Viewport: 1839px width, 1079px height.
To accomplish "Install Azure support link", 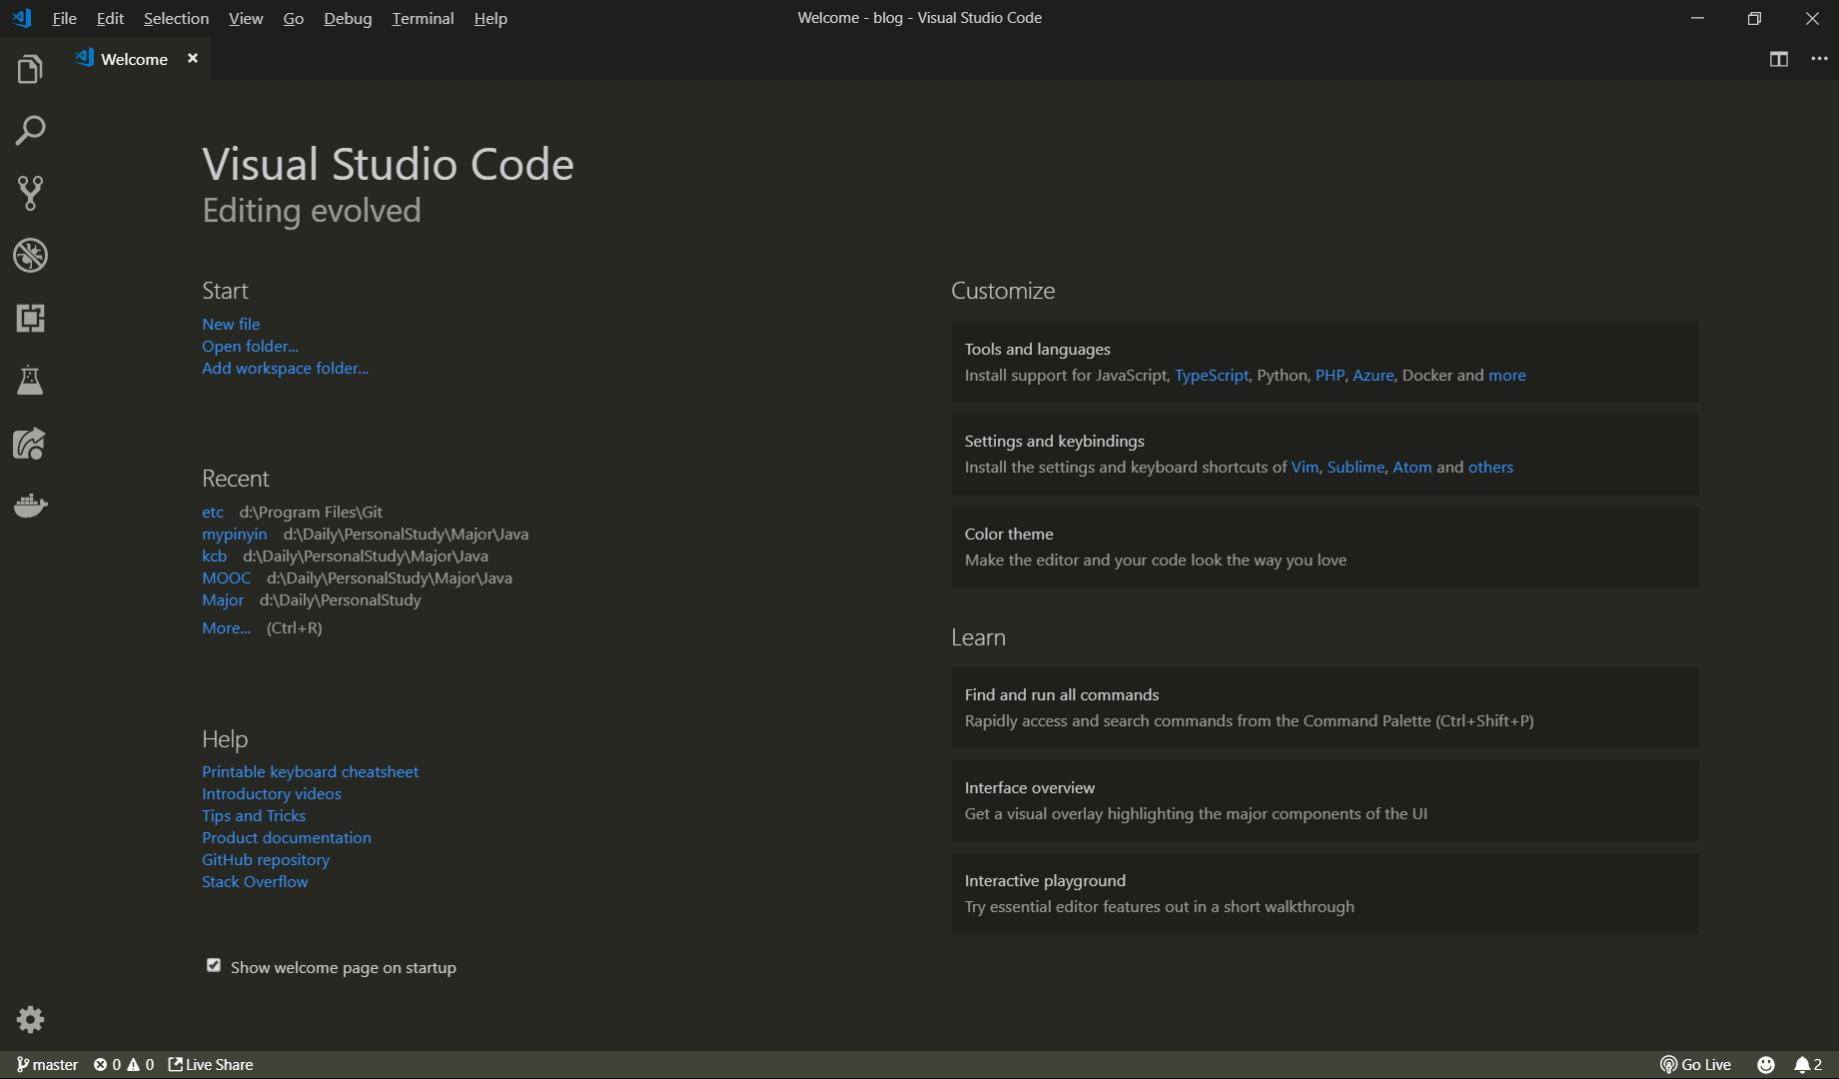I will pos(1373,375).
